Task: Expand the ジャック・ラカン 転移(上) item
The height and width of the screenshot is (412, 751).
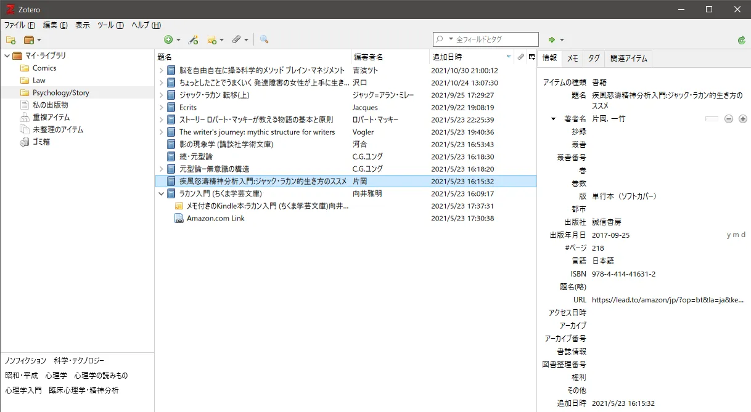Action: coord(162,95)
